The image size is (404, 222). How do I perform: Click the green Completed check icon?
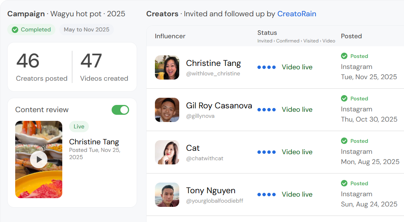click(15, 30)
